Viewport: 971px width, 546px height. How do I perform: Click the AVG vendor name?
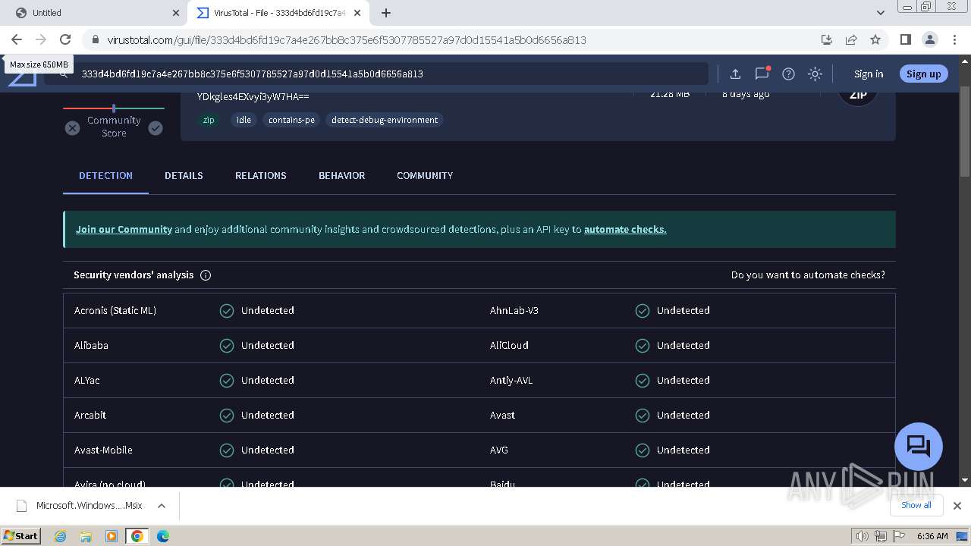point(499,450)
